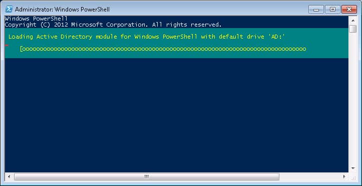Click the Active Directory module loading progress bar
This screenshot has height=186, width=362.
(x=163, y=49)
